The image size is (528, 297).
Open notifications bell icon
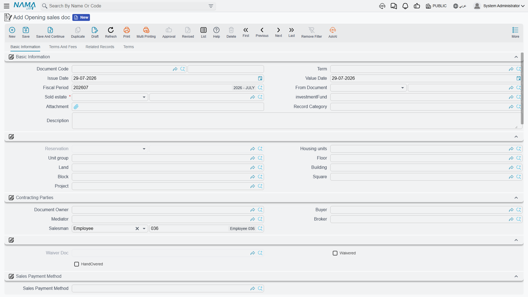coord(405,6)
